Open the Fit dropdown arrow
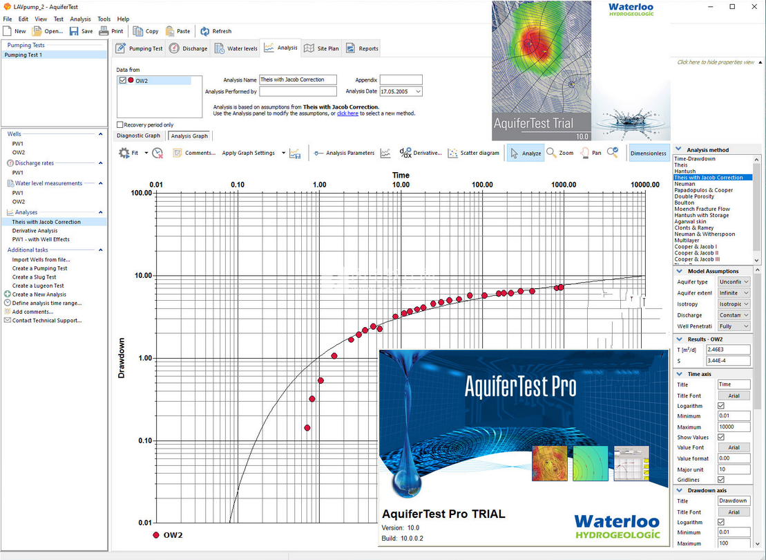The width and height of the screenshot is (766, 560). (146, 153)
